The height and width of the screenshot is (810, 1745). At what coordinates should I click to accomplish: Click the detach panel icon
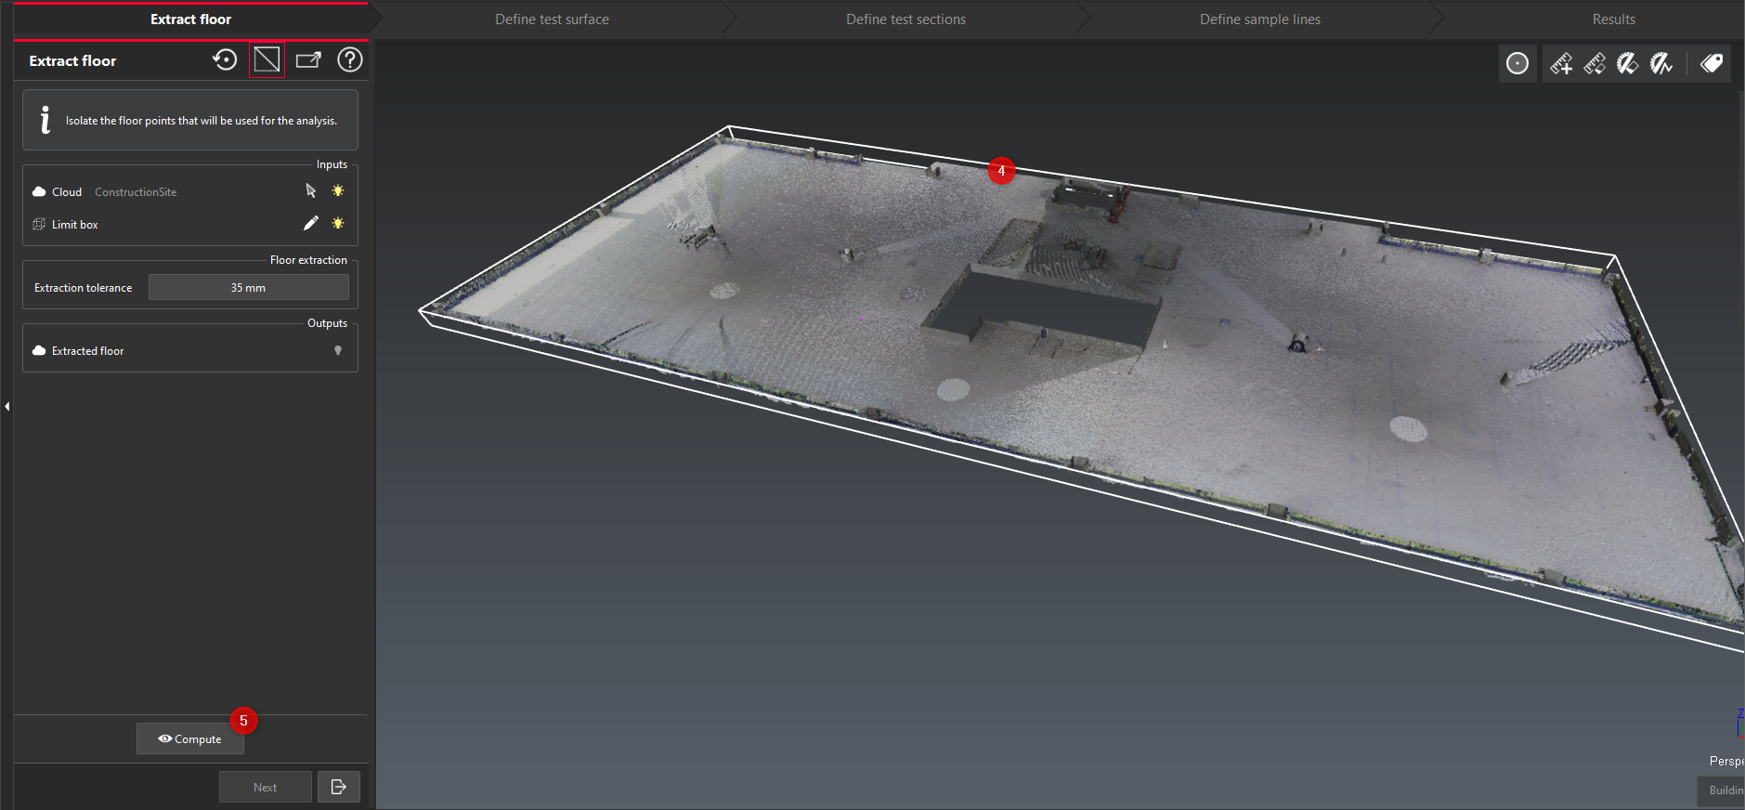tap(308, 60)
